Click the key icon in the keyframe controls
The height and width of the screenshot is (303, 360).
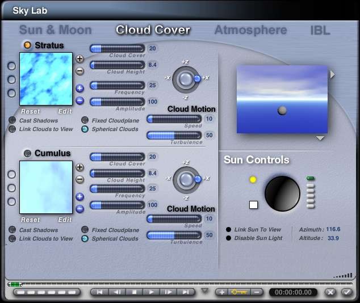point(239,292)
